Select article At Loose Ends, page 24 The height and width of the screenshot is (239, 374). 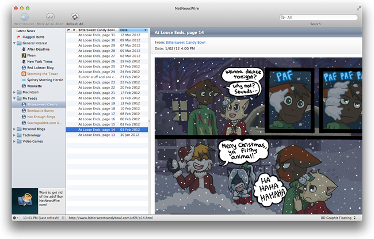[107, 71]
